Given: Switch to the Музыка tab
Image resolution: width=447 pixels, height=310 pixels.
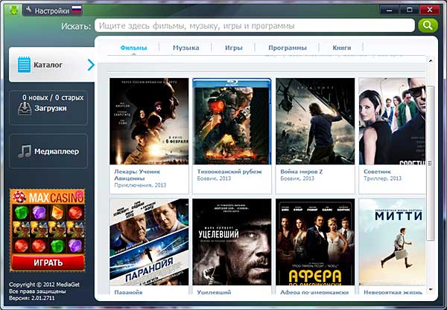Looking at the screenshot, I should pyautogui.click(x=186, y=48).
